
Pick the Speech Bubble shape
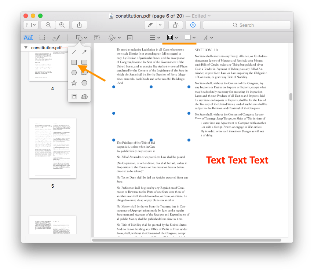click(84, 73)
